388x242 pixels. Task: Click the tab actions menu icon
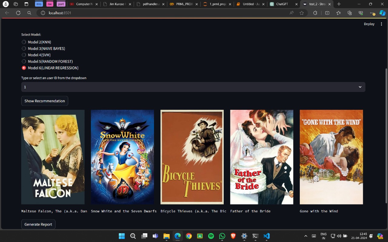click(x=26, y=4)
